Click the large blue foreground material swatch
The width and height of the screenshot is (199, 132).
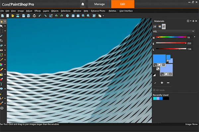click(x=160, y=59)
